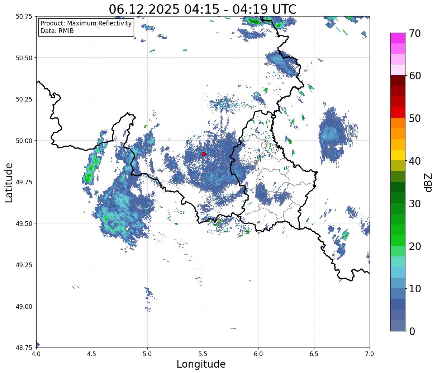The image size is (437, 373).
Task: Click the 'Latitude' axis label
Action: tap(9, 182)
